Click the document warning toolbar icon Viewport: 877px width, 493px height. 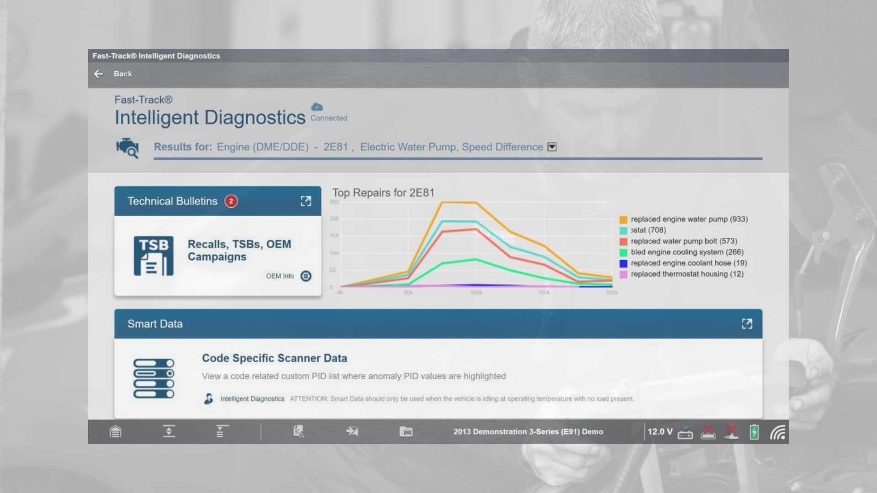[x=299, y=431]
